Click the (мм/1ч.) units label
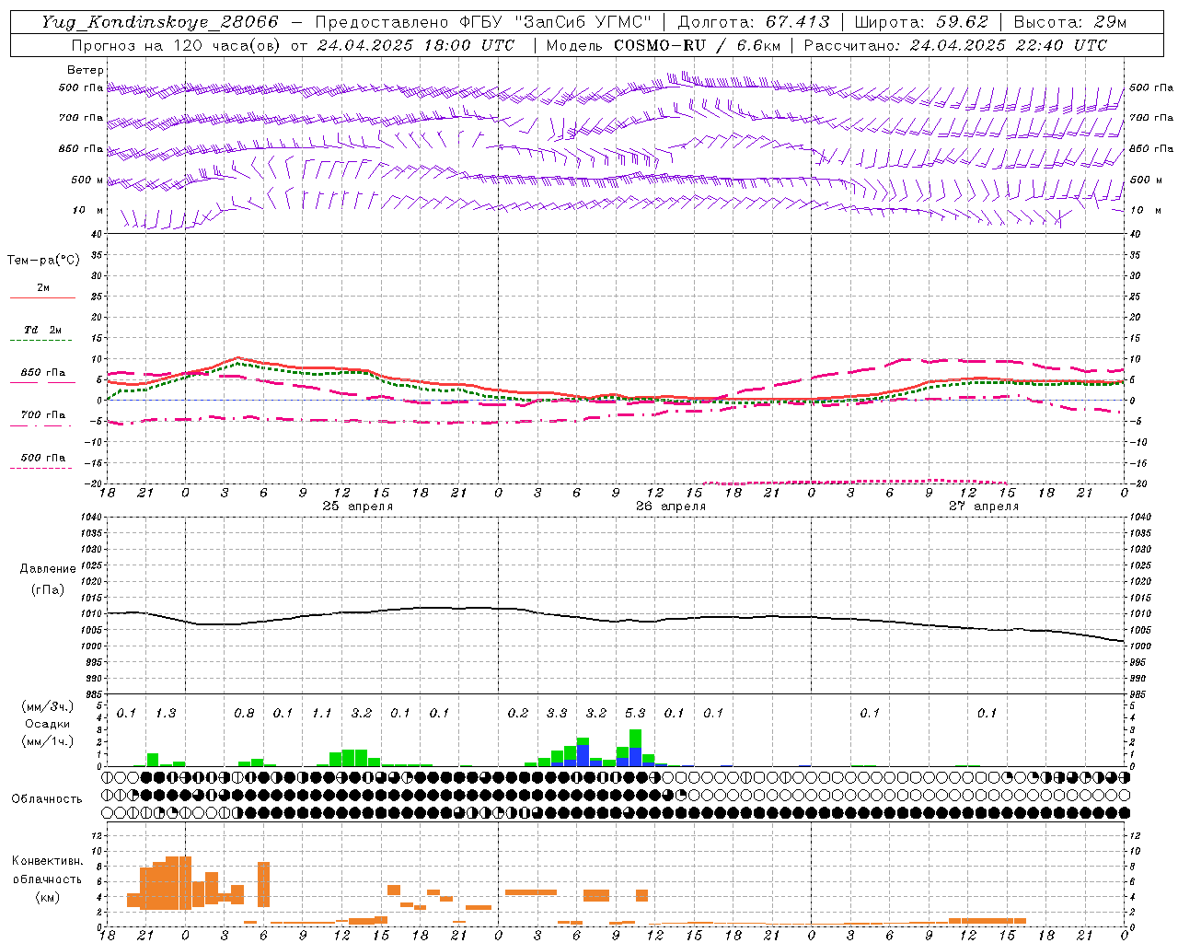Viewport: 1178px width, 943px height. [46, 741]
